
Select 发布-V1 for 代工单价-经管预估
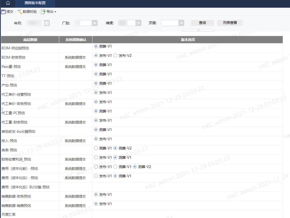pos(96,92)
